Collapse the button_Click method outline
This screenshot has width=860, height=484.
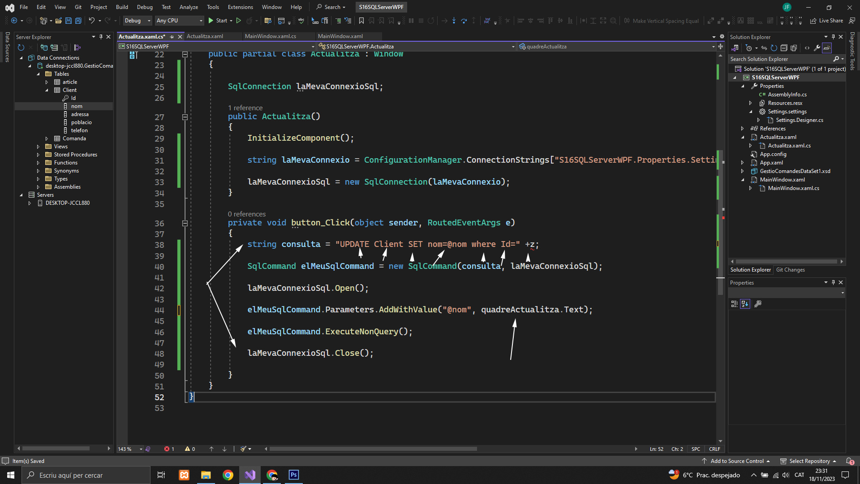185,223
